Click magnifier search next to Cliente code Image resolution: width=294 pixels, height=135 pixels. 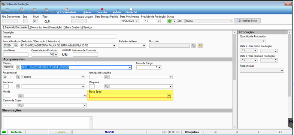coord(18,67)
